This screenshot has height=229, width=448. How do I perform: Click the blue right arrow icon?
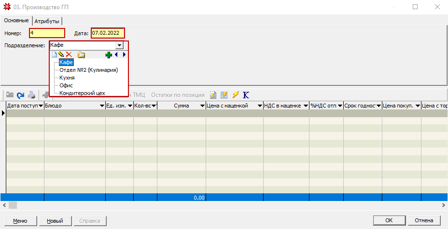124,55
